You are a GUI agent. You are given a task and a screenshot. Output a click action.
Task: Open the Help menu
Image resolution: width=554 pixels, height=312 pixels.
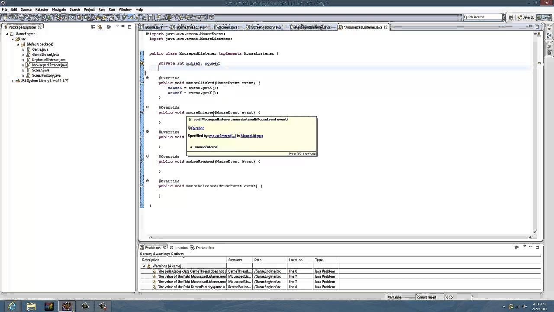(139, 10)
